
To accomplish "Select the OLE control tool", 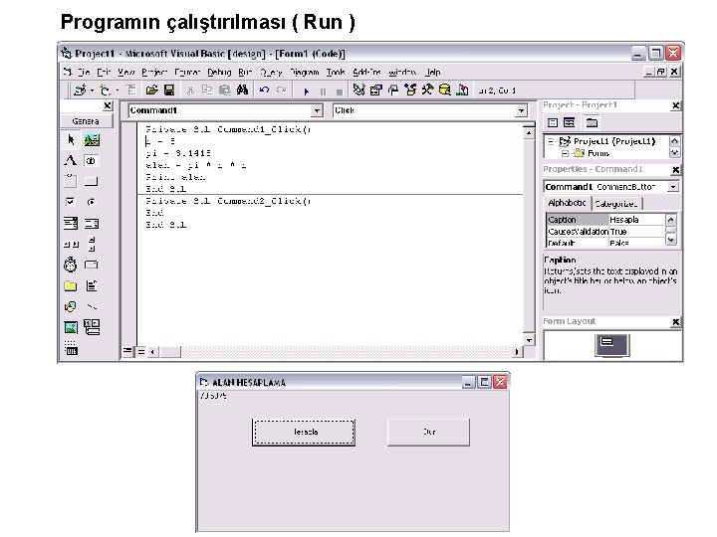I will [x=71, y=348].
